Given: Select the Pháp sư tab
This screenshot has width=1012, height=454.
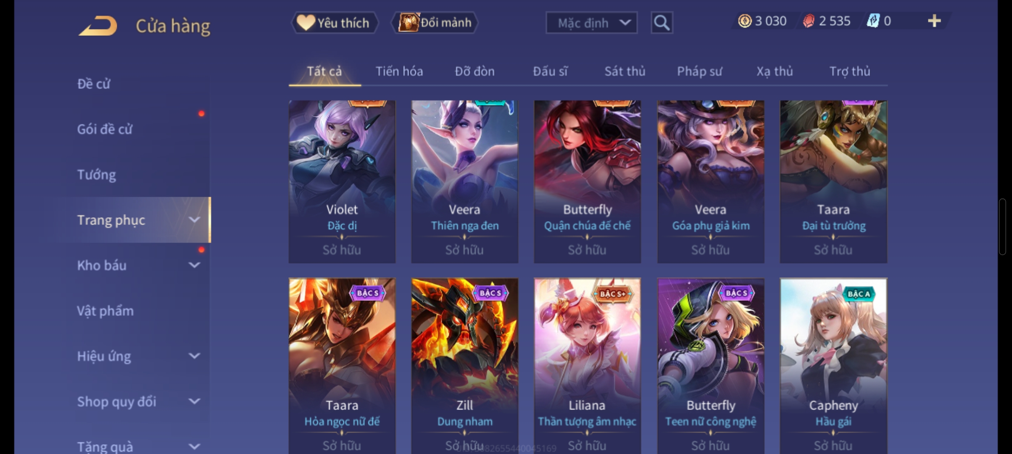Looking at the screenshot, I should (699, 71).
